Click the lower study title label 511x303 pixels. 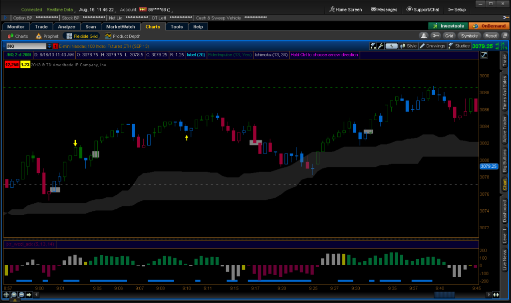[x=30, y=244]
